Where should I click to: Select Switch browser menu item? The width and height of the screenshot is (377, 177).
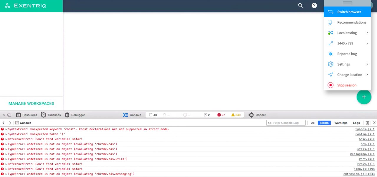click(x=347, y=12)
